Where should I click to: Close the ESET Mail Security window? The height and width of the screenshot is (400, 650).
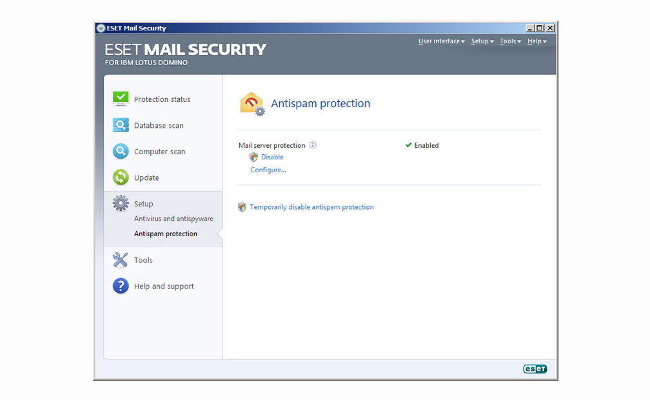(550, 28)
